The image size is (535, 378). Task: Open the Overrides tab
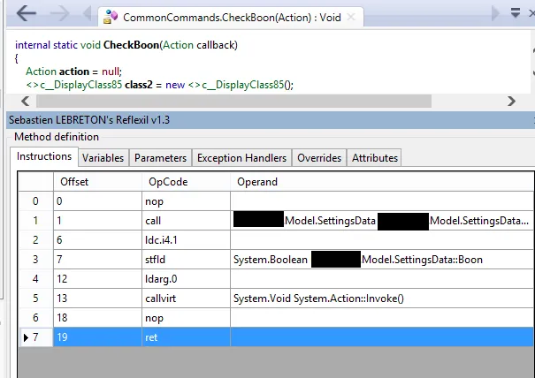318,158
